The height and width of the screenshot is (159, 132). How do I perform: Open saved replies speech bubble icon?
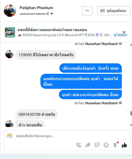click(97, 145)
